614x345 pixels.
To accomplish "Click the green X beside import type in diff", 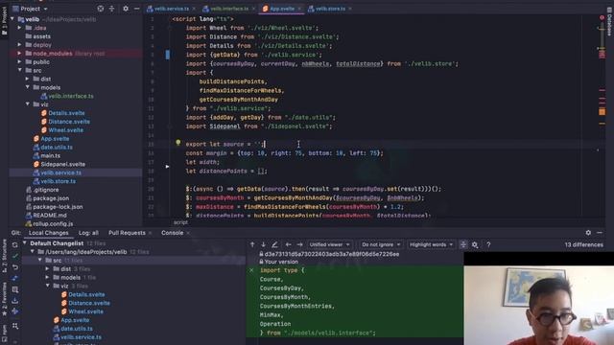I will click(251, 270).
